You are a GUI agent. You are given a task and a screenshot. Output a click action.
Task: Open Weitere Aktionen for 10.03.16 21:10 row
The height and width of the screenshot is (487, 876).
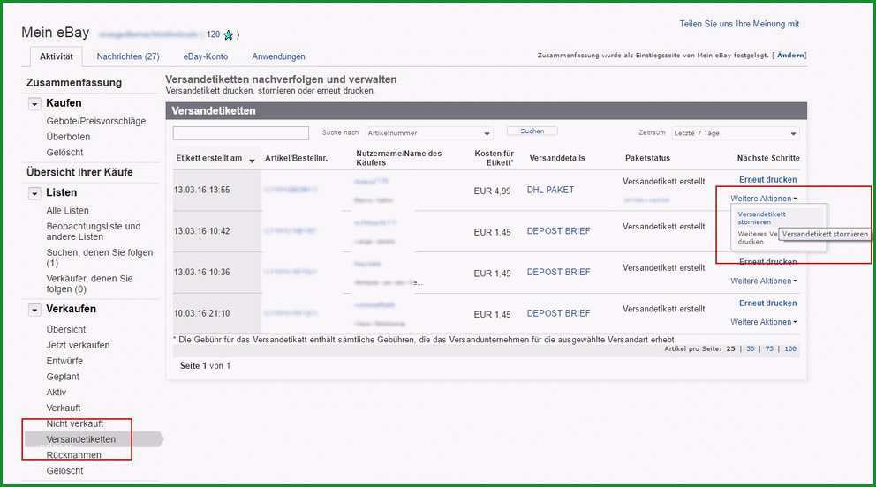763,322
